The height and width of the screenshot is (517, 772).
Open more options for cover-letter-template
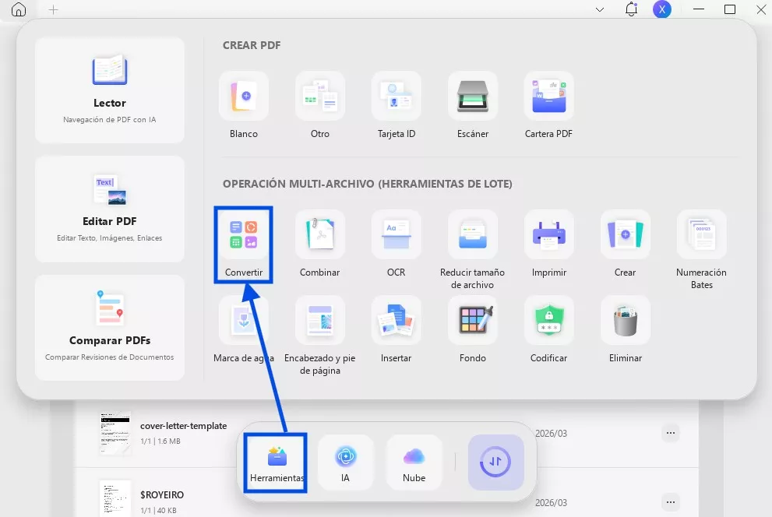[x=671, y=433]
